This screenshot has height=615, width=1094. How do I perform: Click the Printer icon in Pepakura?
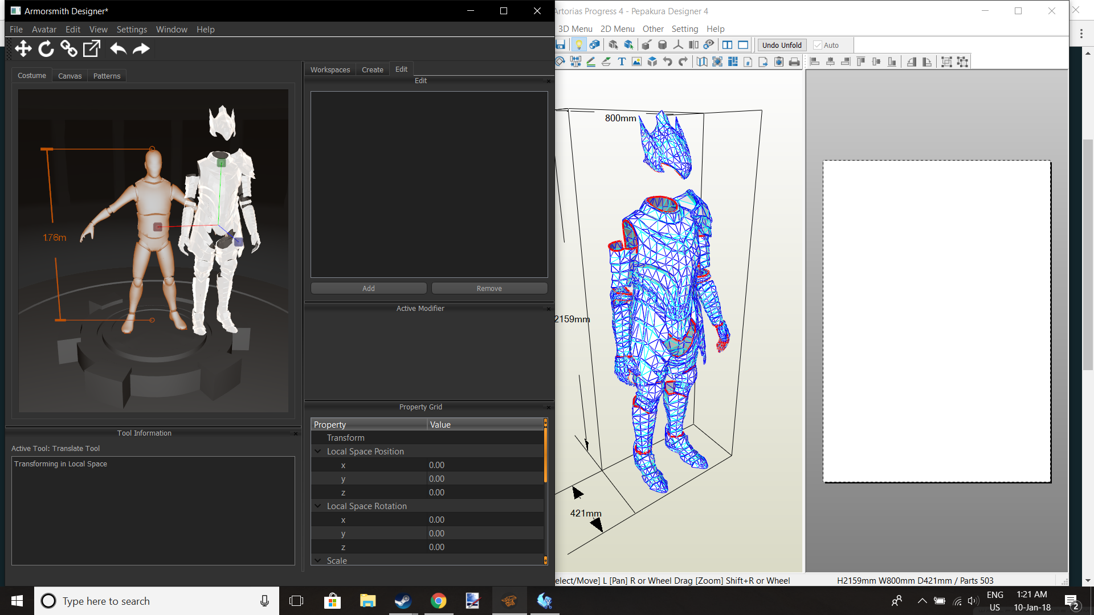pyautogui.click(x=794, y=61)
